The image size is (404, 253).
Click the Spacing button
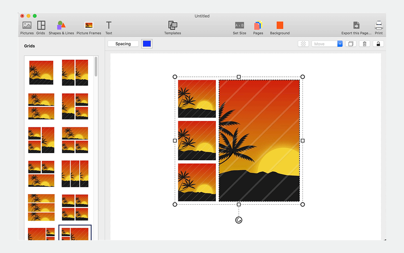coord(123,44)
